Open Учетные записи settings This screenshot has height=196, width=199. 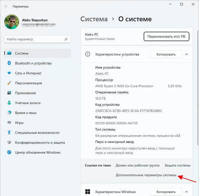coord(37,103)
